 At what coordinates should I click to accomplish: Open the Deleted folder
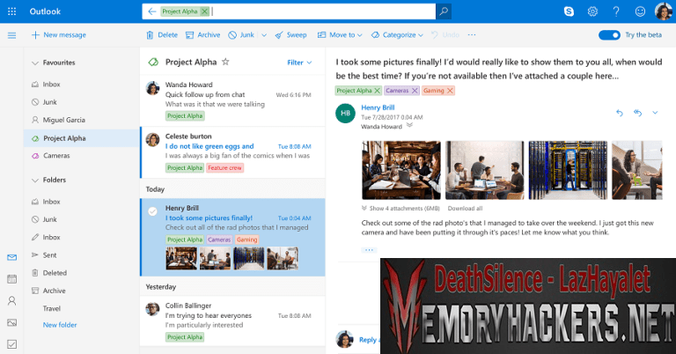click(49, 273)
